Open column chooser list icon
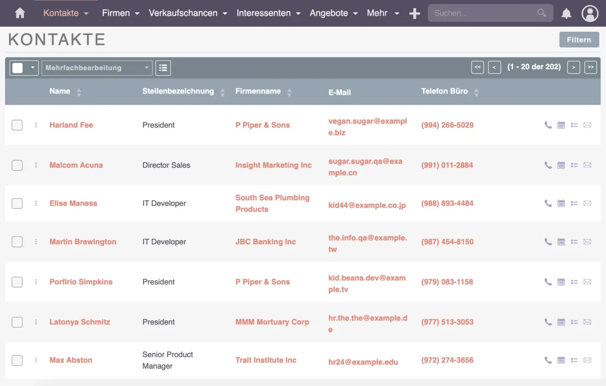The height and width of the screenshot is (386, 606). 163,68
